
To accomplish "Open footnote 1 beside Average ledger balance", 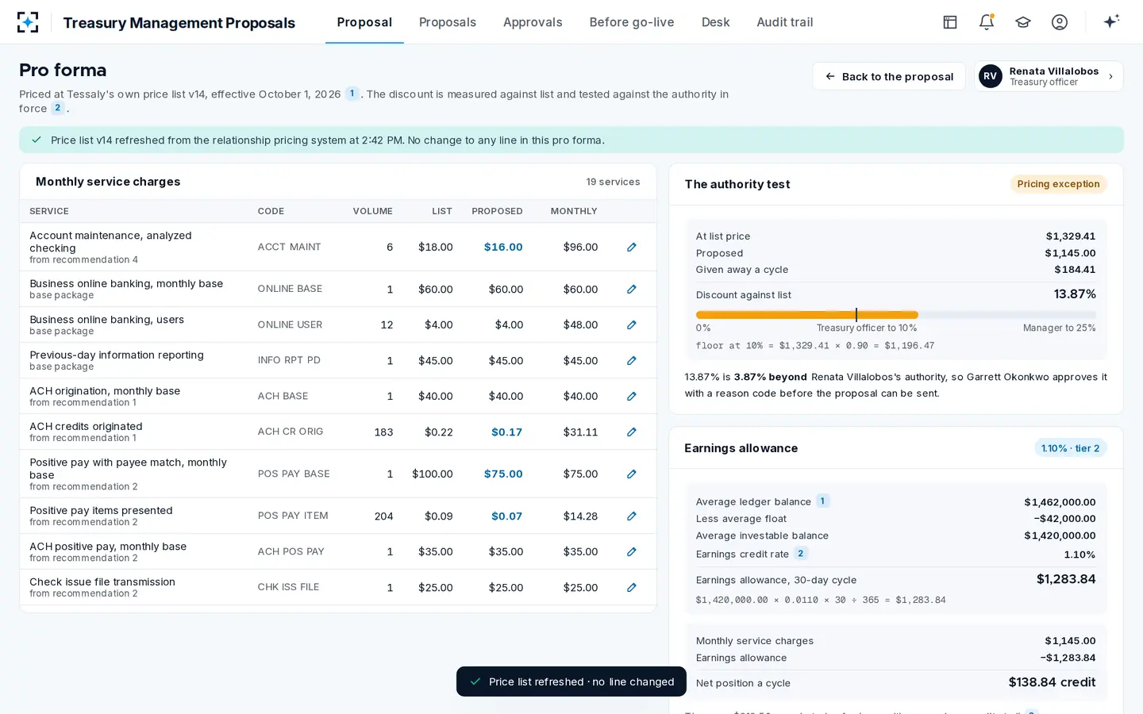I will coord(823,501).
